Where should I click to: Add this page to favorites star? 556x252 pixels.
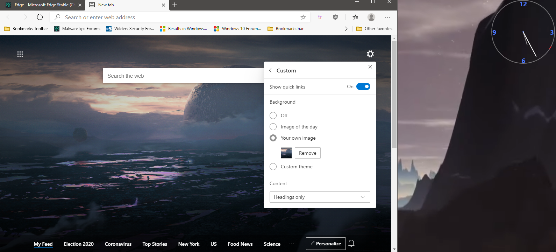coord(303,17)
